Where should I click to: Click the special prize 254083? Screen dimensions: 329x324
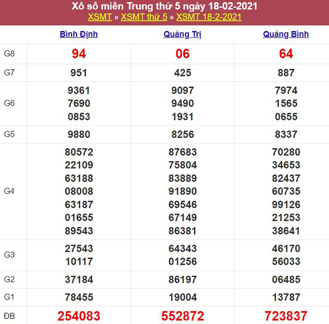click(79, 316)
